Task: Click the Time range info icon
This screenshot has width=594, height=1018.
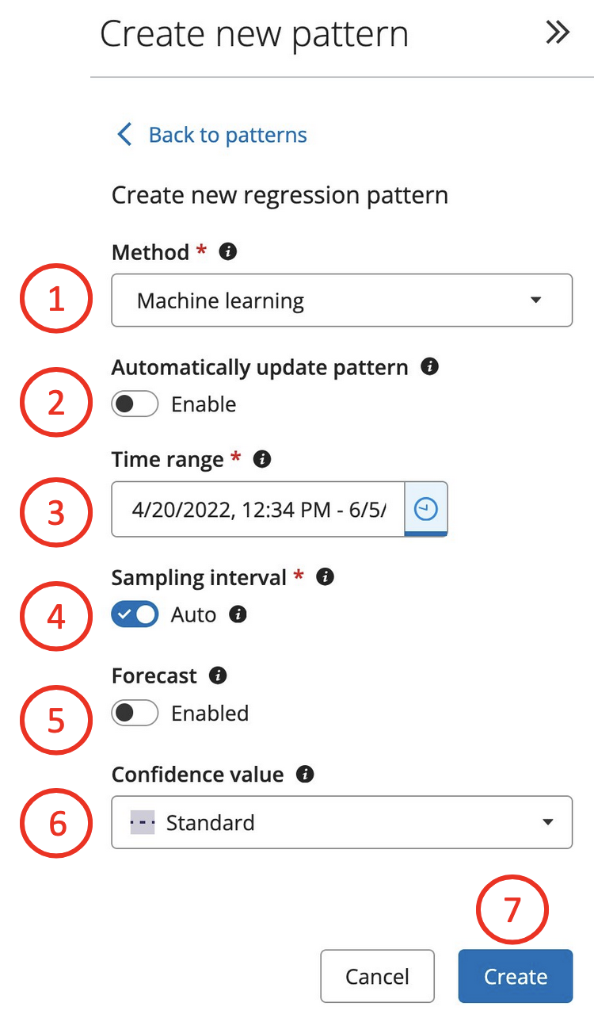Action: [261, 460]
